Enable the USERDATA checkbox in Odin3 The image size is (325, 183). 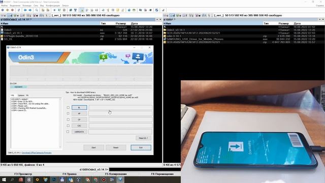68,132
